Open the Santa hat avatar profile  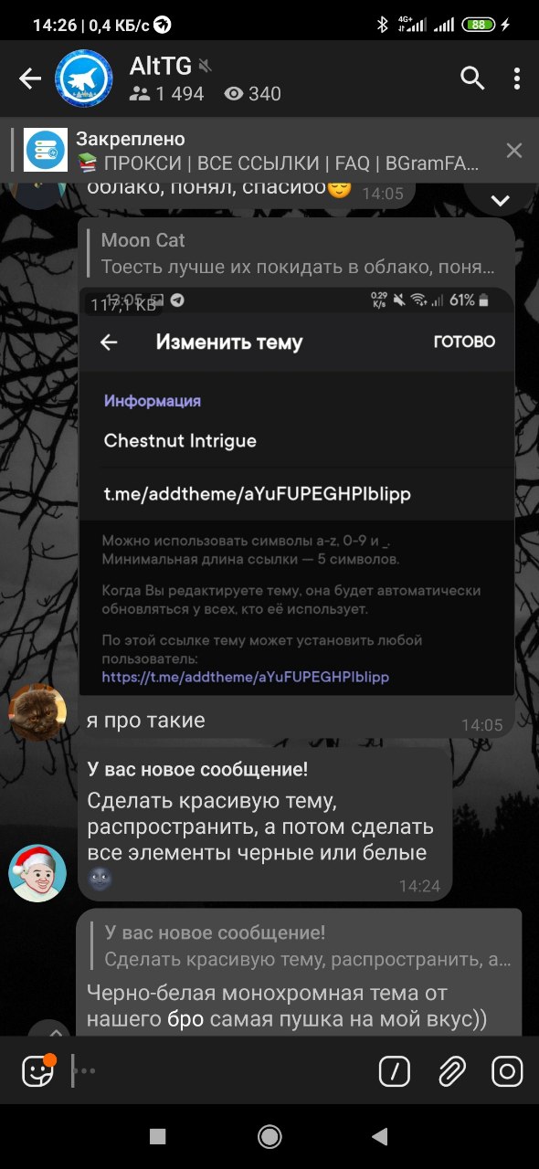(x=37, y=873)
